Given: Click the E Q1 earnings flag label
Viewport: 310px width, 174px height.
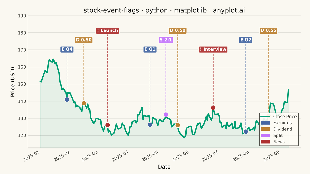Looking at the screenshot, I should (150, 49).
